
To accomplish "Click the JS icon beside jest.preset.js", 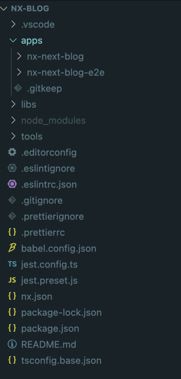I will point(12,280).
